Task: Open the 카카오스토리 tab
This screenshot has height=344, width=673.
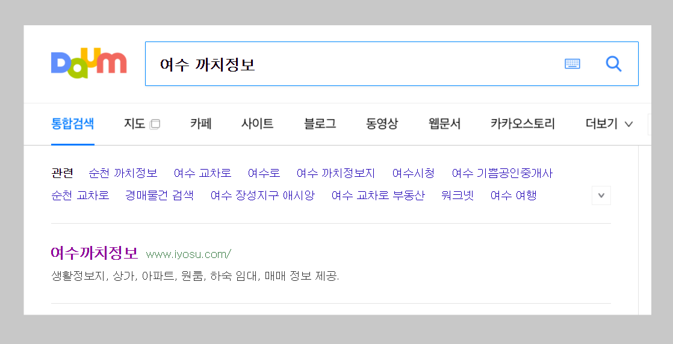Action: (x=523, y=124)
